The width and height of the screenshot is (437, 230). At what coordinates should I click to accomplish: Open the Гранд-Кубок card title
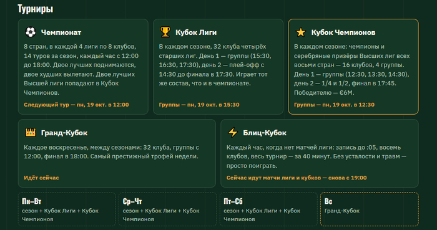click(x=64, y=133)
